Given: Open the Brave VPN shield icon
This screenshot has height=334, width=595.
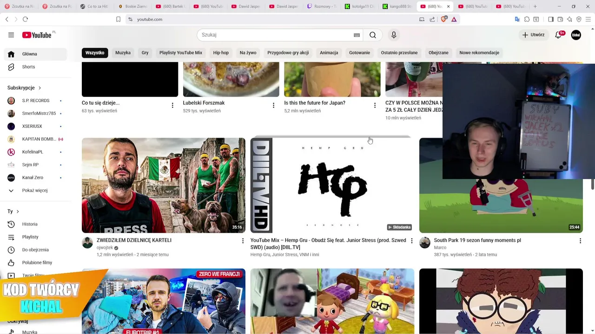Looking at the screenshot, I should coord(579,19).
